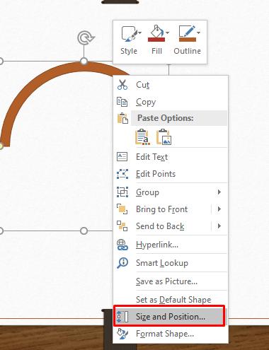The image size is (269, 350).
Task: Choose Copy from the context menu
Action: coord(171,102)
